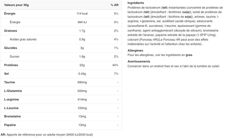Click the 44% protein reference value
Screen dimensions: 225x139
point(115,65)
